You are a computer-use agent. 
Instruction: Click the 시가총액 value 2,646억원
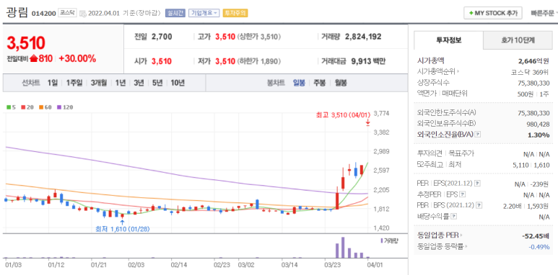533,61
